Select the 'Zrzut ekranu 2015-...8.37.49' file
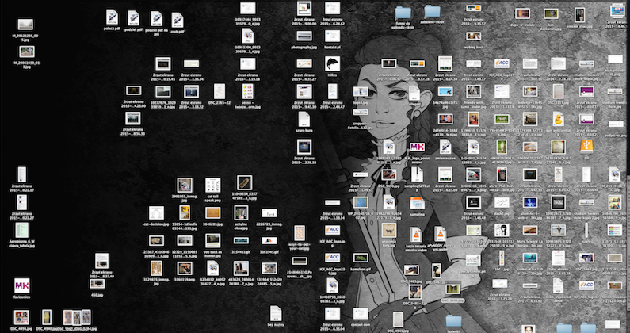This screenshot has height=333, width=630. [101, 261]
